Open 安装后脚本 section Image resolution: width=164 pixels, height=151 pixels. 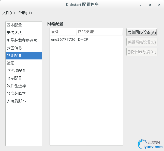click(x=24, y=101)
